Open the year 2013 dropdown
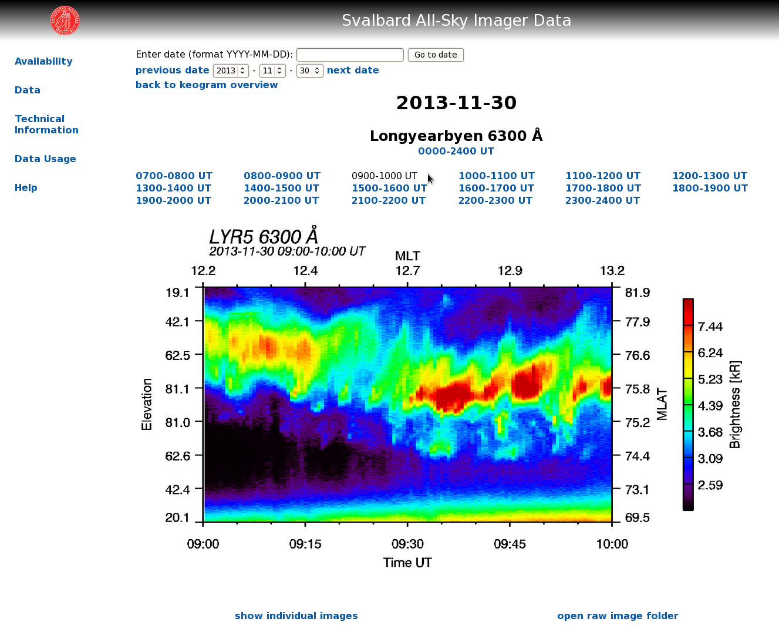Viewport: 779px width, 632px height. pos(231,70)
